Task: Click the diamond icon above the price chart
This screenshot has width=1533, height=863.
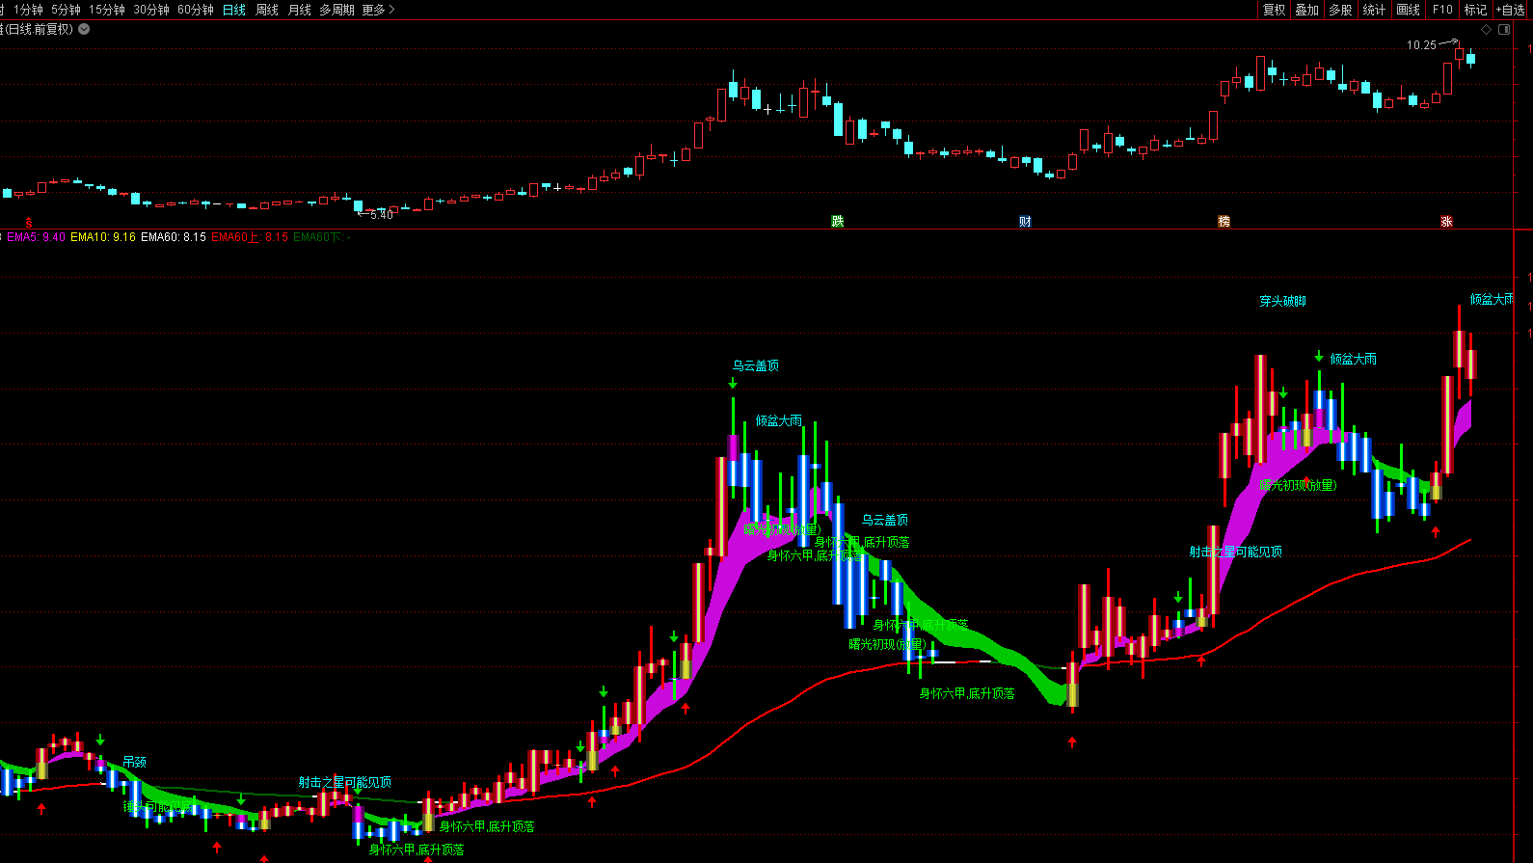Action: (1486, 30)
